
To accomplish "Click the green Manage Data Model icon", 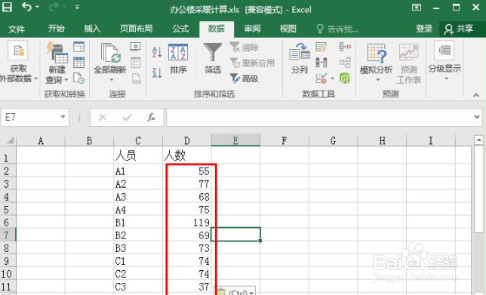I will click(345, 78).
